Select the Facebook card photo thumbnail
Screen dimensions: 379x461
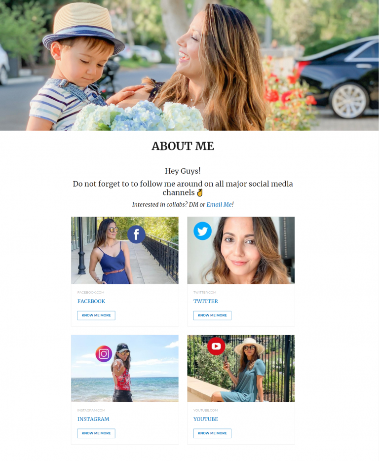(x=125, y=251)
